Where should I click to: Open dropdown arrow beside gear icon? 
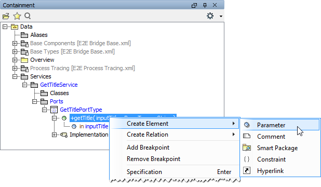(221, 16)
